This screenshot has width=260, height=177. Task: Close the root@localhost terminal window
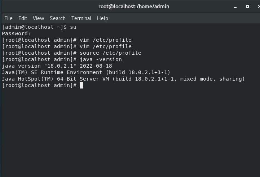coord(255,6)
